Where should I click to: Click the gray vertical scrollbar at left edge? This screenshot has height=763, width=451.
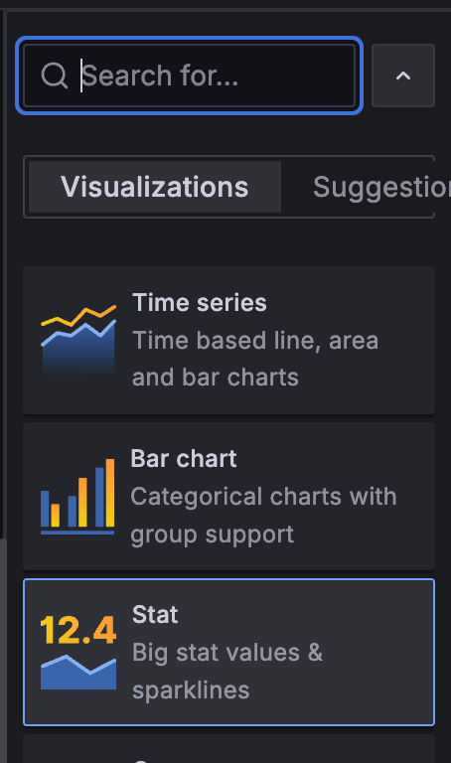point(2,651)
